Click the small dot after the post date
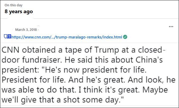This screenshot has width=179, height=108. (38, 29)
